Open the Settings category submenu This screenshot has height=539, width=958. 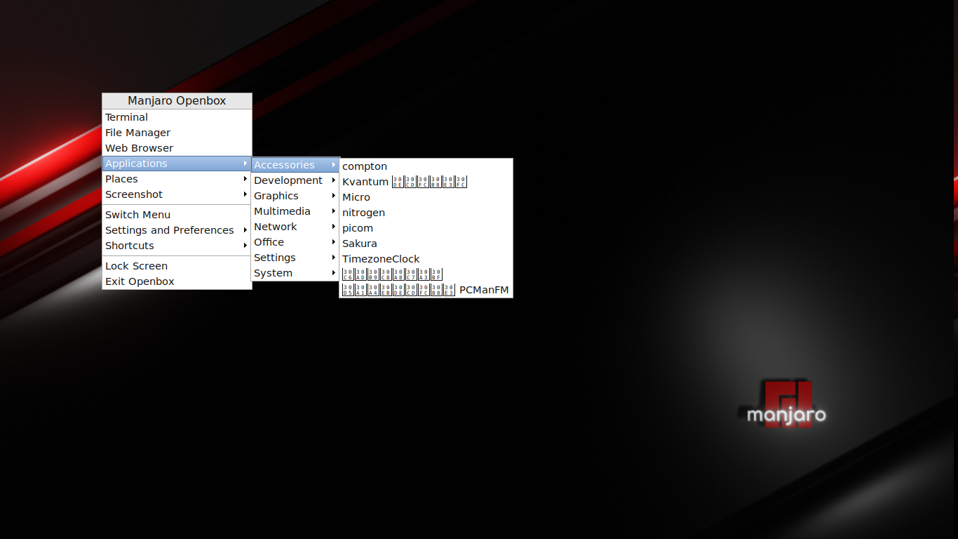pyautogui.click(x=295, y=258)
